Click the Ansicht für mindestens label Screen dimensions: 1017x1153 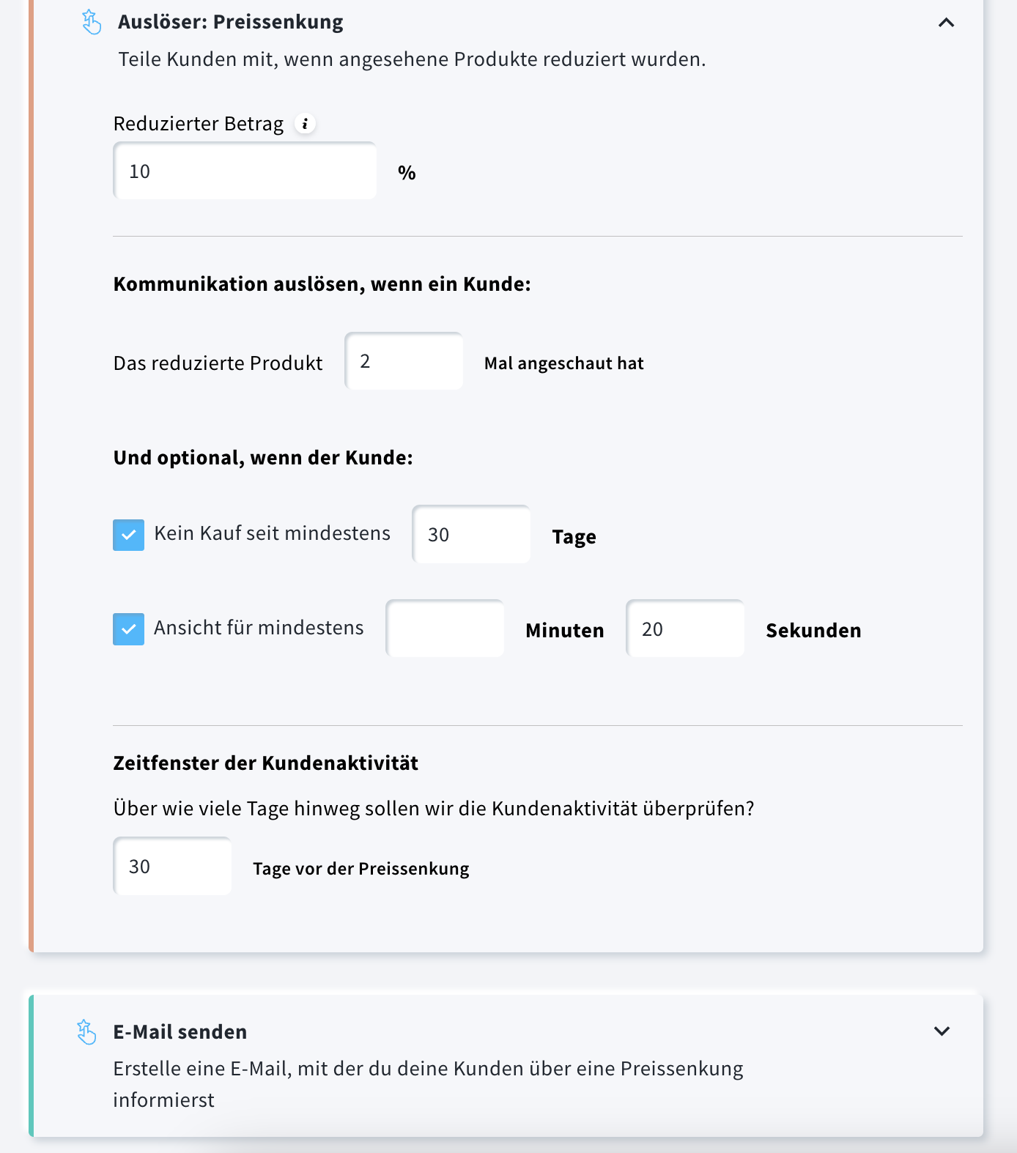pyautogui.click(x=259, y=628)
